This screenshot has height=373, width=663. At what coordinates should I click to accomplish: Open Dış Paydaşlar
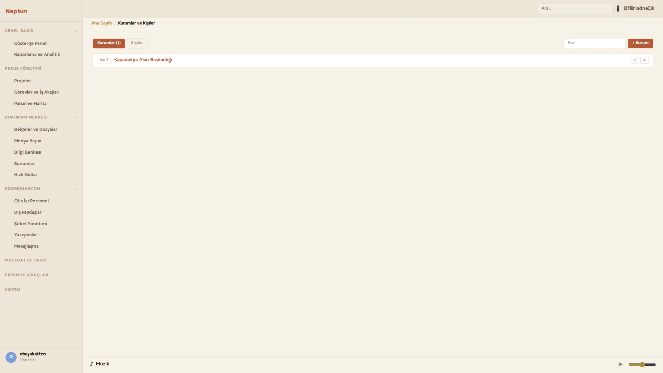point(28,212)
